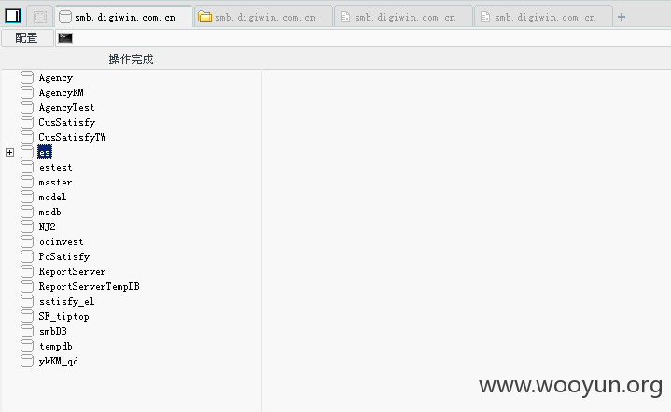Click the ReportServerTempDB database icon
The width and height of the screenshot is (671, 412).
(x=27, y=286)
